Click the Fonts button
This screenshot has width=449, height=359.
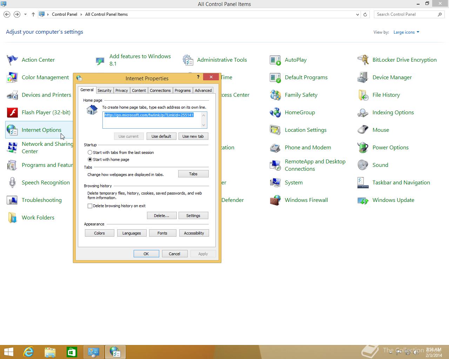[x=162, y=233]
